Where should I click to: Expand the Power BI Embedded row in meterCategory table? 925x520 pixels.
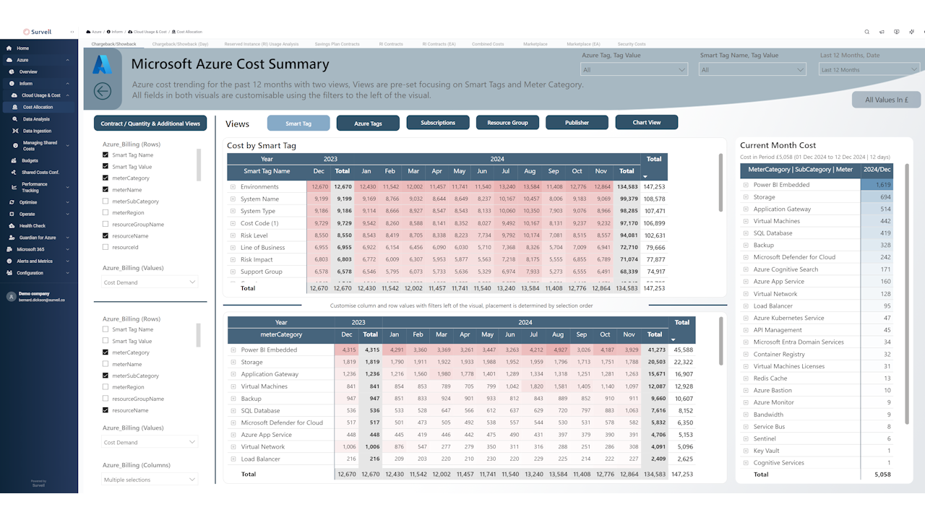[233, 350]
